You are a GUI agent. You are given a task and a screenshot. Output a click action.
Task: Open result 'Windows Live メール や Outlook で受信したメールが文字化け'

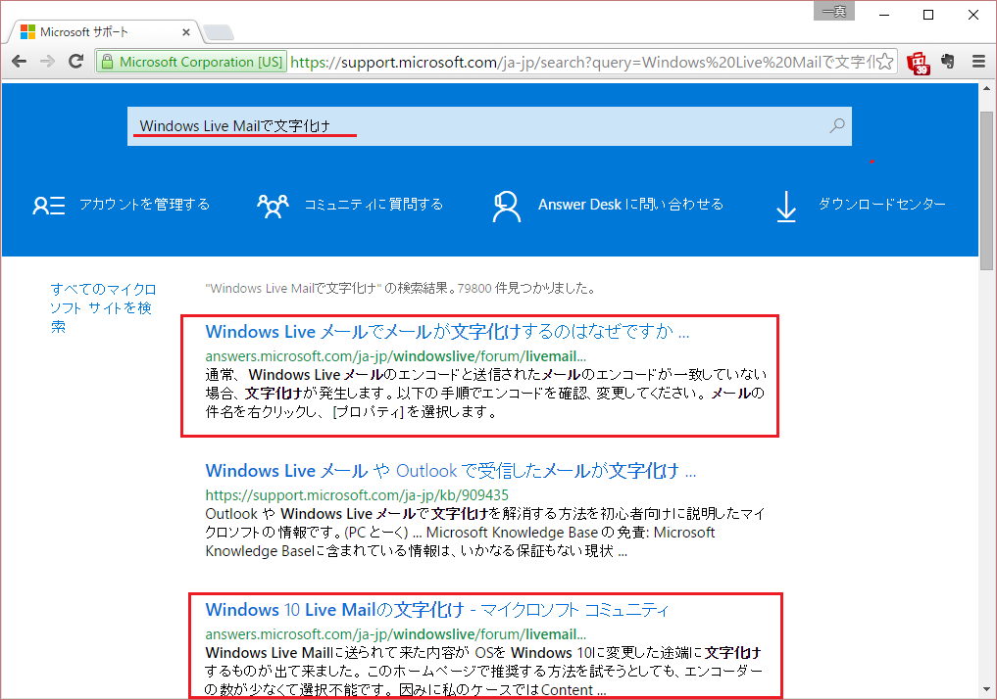(x=451, y=471)
